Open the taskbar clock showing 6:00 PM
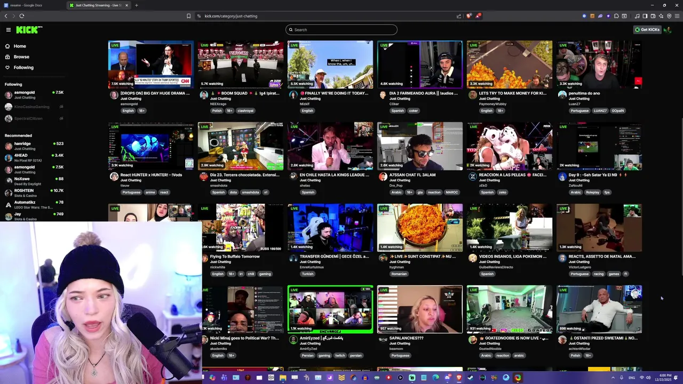Viewport: 683px width, 384px height. tap(663, 378)
